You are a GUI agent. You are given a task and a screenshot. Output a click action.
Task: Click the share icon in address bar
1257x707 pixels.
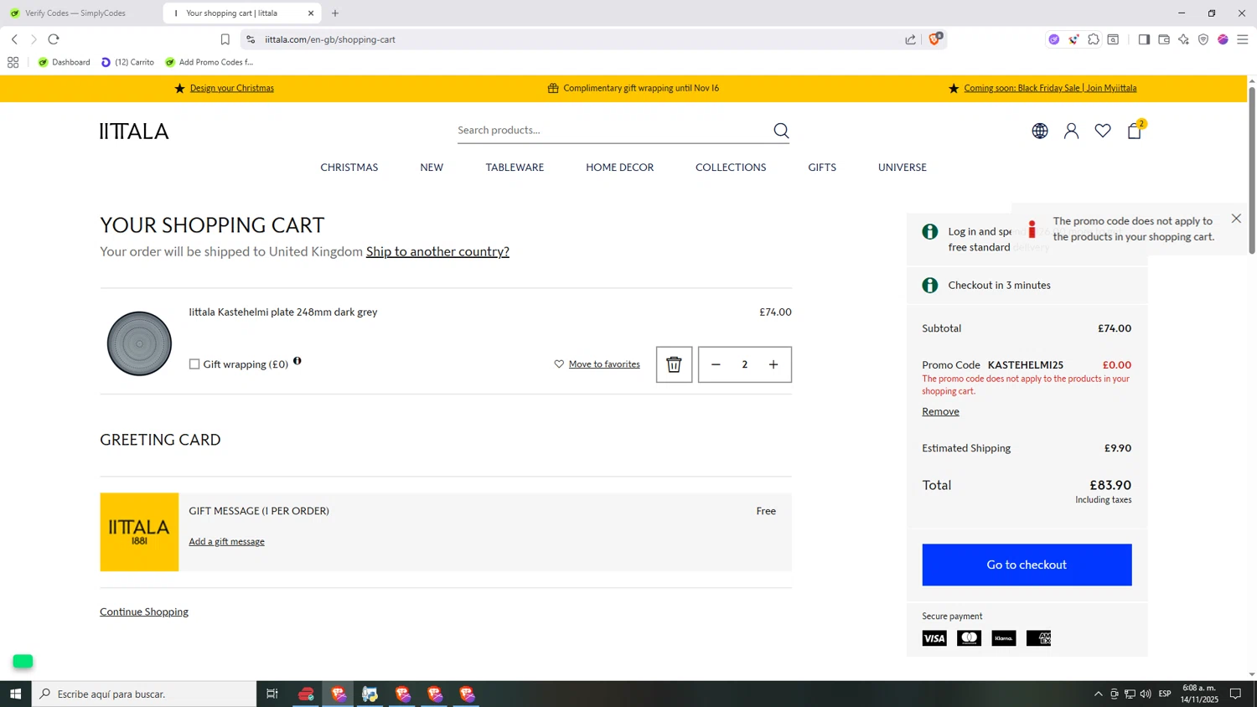[x=911, y=39]
